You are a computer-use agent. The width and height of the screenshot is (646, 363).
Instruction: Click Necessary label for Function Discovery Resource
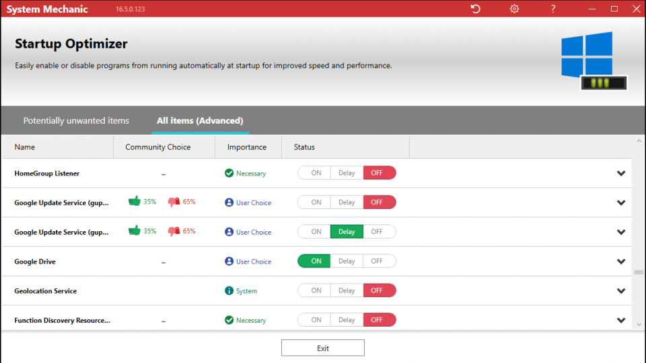coord(251,320)
